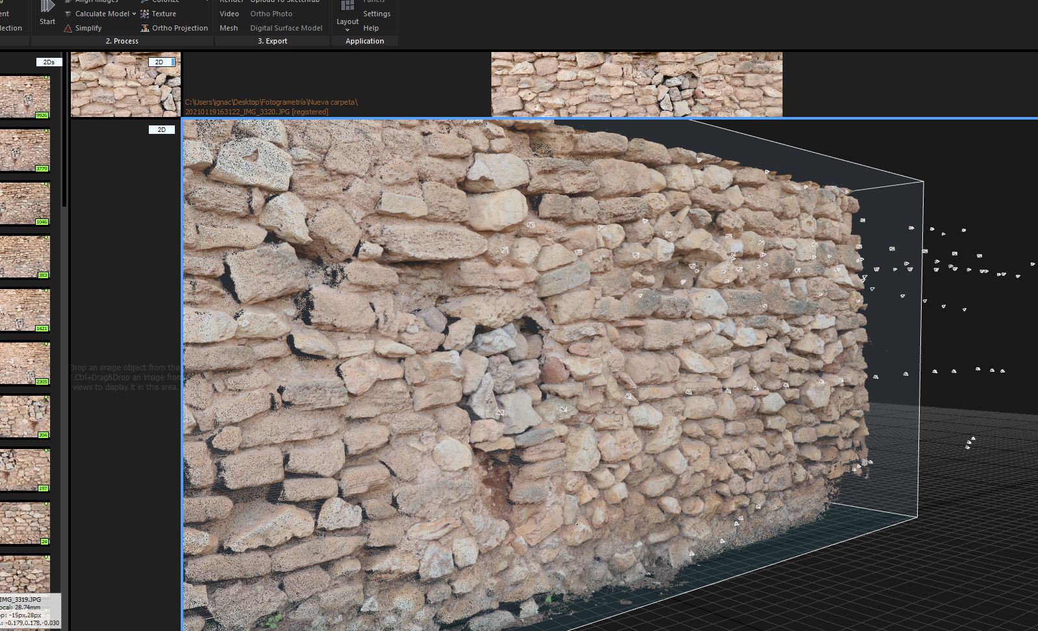Select the Video export button

(229, 14)
